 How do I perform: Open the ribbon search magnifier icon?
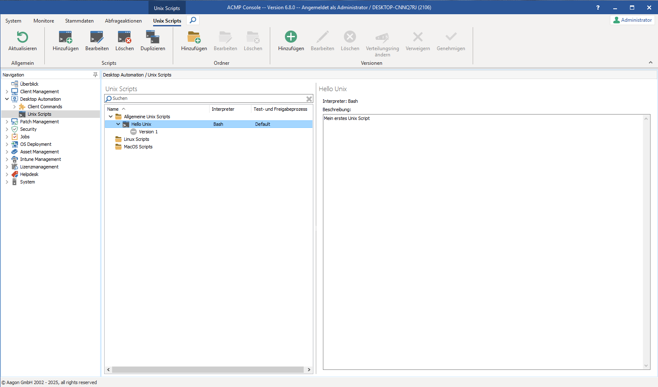[193, 20]
